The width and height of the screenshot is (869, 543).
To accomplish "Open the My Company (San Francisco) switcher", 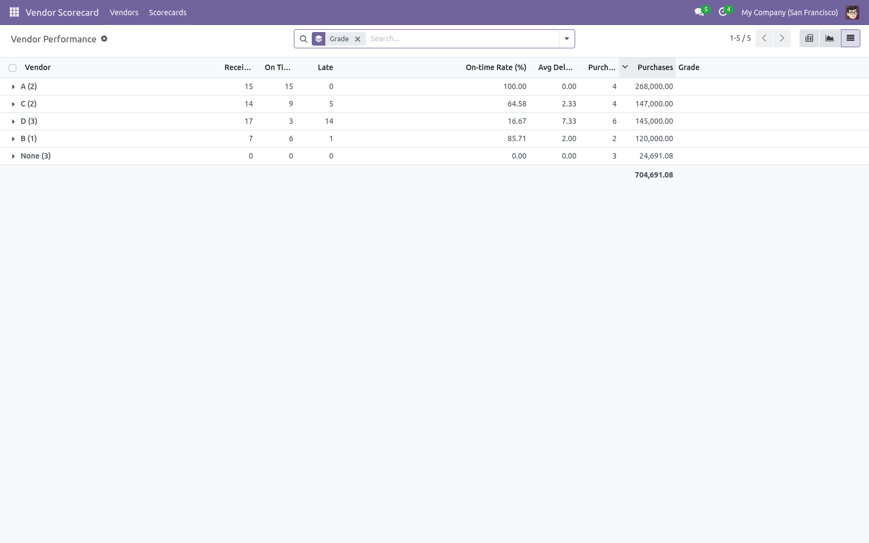I will tap(789, 12).
